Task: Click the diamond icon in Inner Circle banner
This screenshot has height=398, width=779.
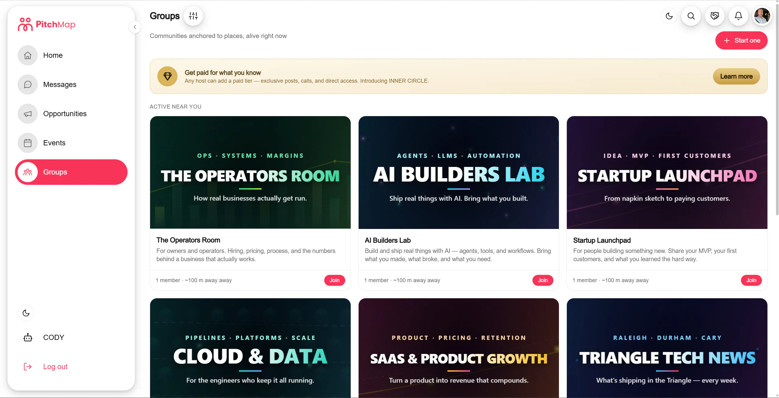Action: [x=167, y=76]
